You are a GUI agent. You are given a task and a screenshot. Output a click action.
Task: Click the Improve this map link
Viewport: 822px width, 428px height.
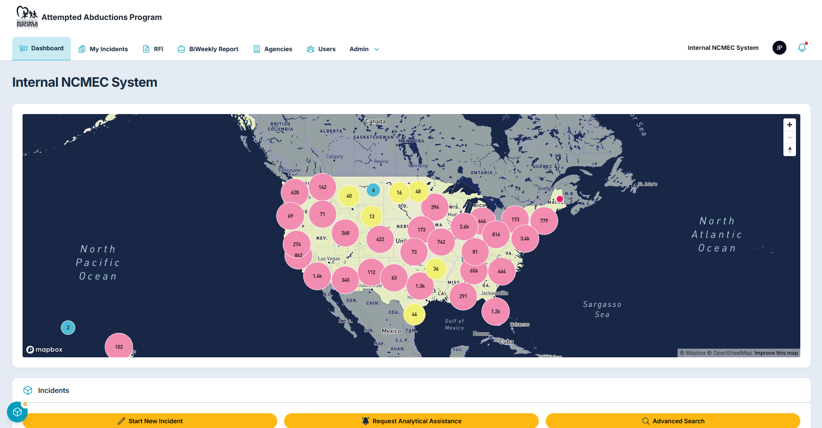click(x=776, y=353)
